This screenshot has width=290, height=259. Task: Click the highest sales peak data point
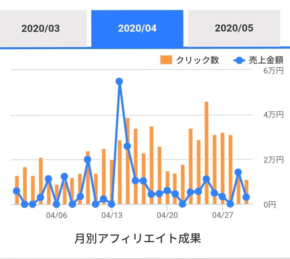(x=119, y=81)
